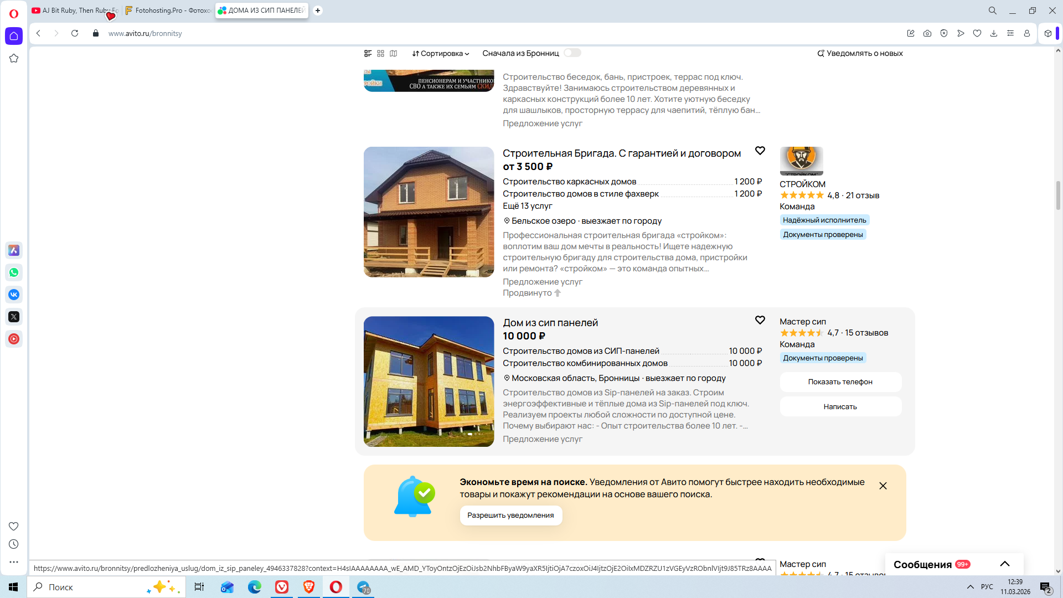1063x598 pixels.
Task: Open the Сортировка dropdown
Action: [441, 54]
